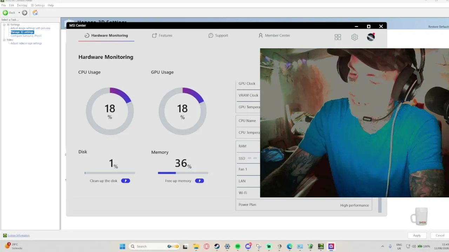
Task: Click the Home icon in NVIDIA toolbar
Action: (x=35, y=13)
